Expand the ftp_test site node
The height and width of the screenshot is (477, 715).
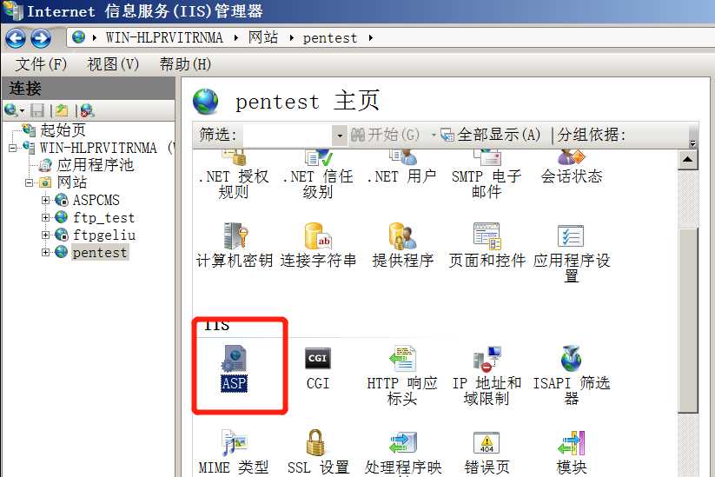tap(45, 217)
